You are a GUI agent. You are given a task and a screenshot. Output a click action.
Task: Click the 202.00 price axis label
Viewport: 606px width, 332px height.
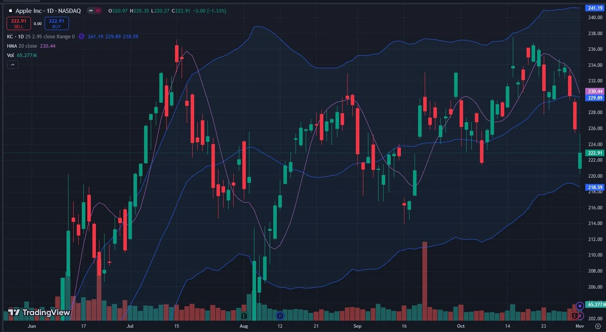(x=595, y=318)
